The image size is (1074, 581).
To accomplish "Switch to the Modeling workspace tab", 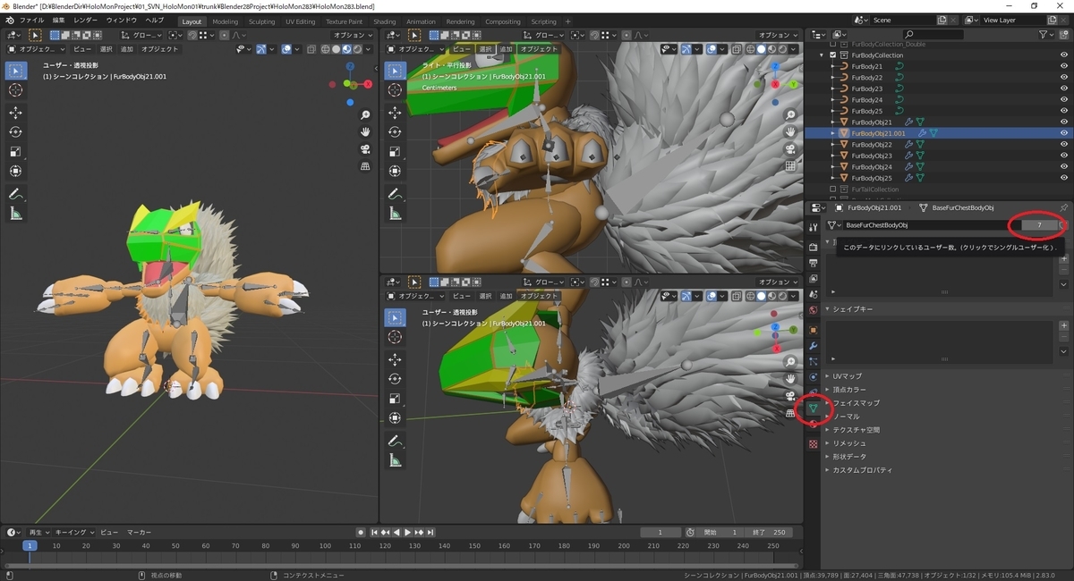I will [x=226, y=21].
